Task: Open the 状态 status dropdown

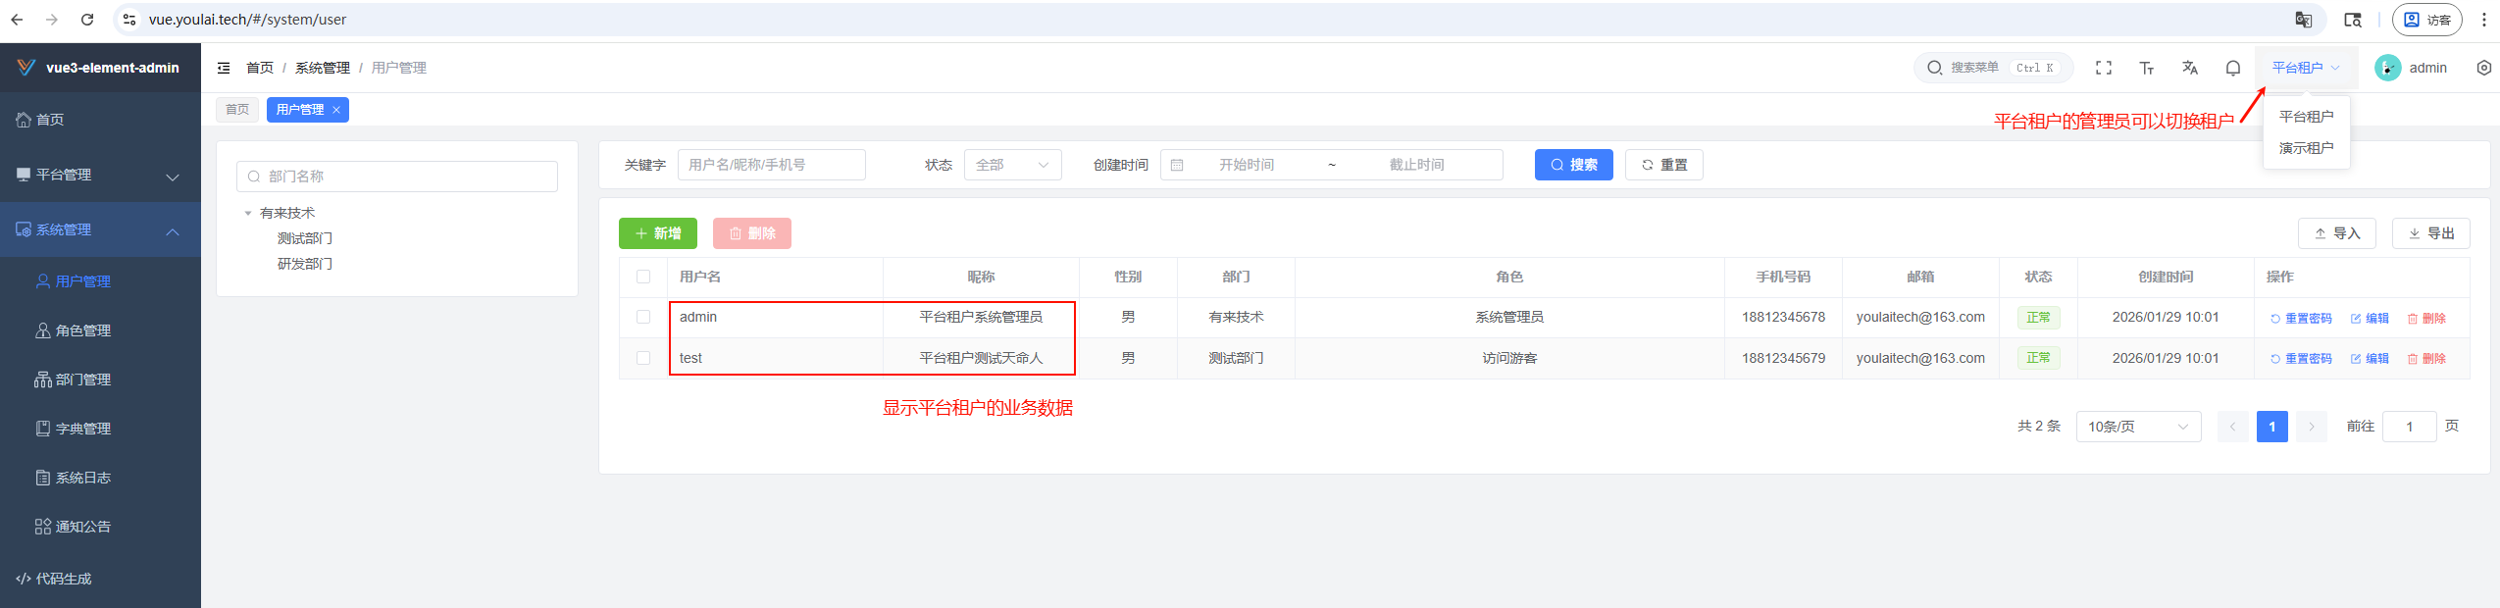Action: [1012, 165]
